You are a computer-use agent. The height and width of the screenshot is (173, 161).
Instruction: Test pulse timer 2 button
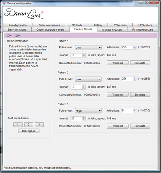(x=29, y=125)
